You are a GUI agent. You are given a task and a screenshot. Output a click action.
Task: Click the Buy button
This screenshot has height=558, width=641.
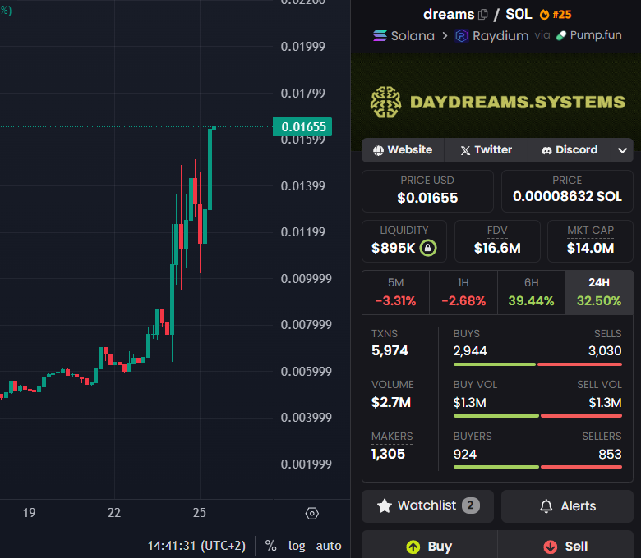click(429, 545)
